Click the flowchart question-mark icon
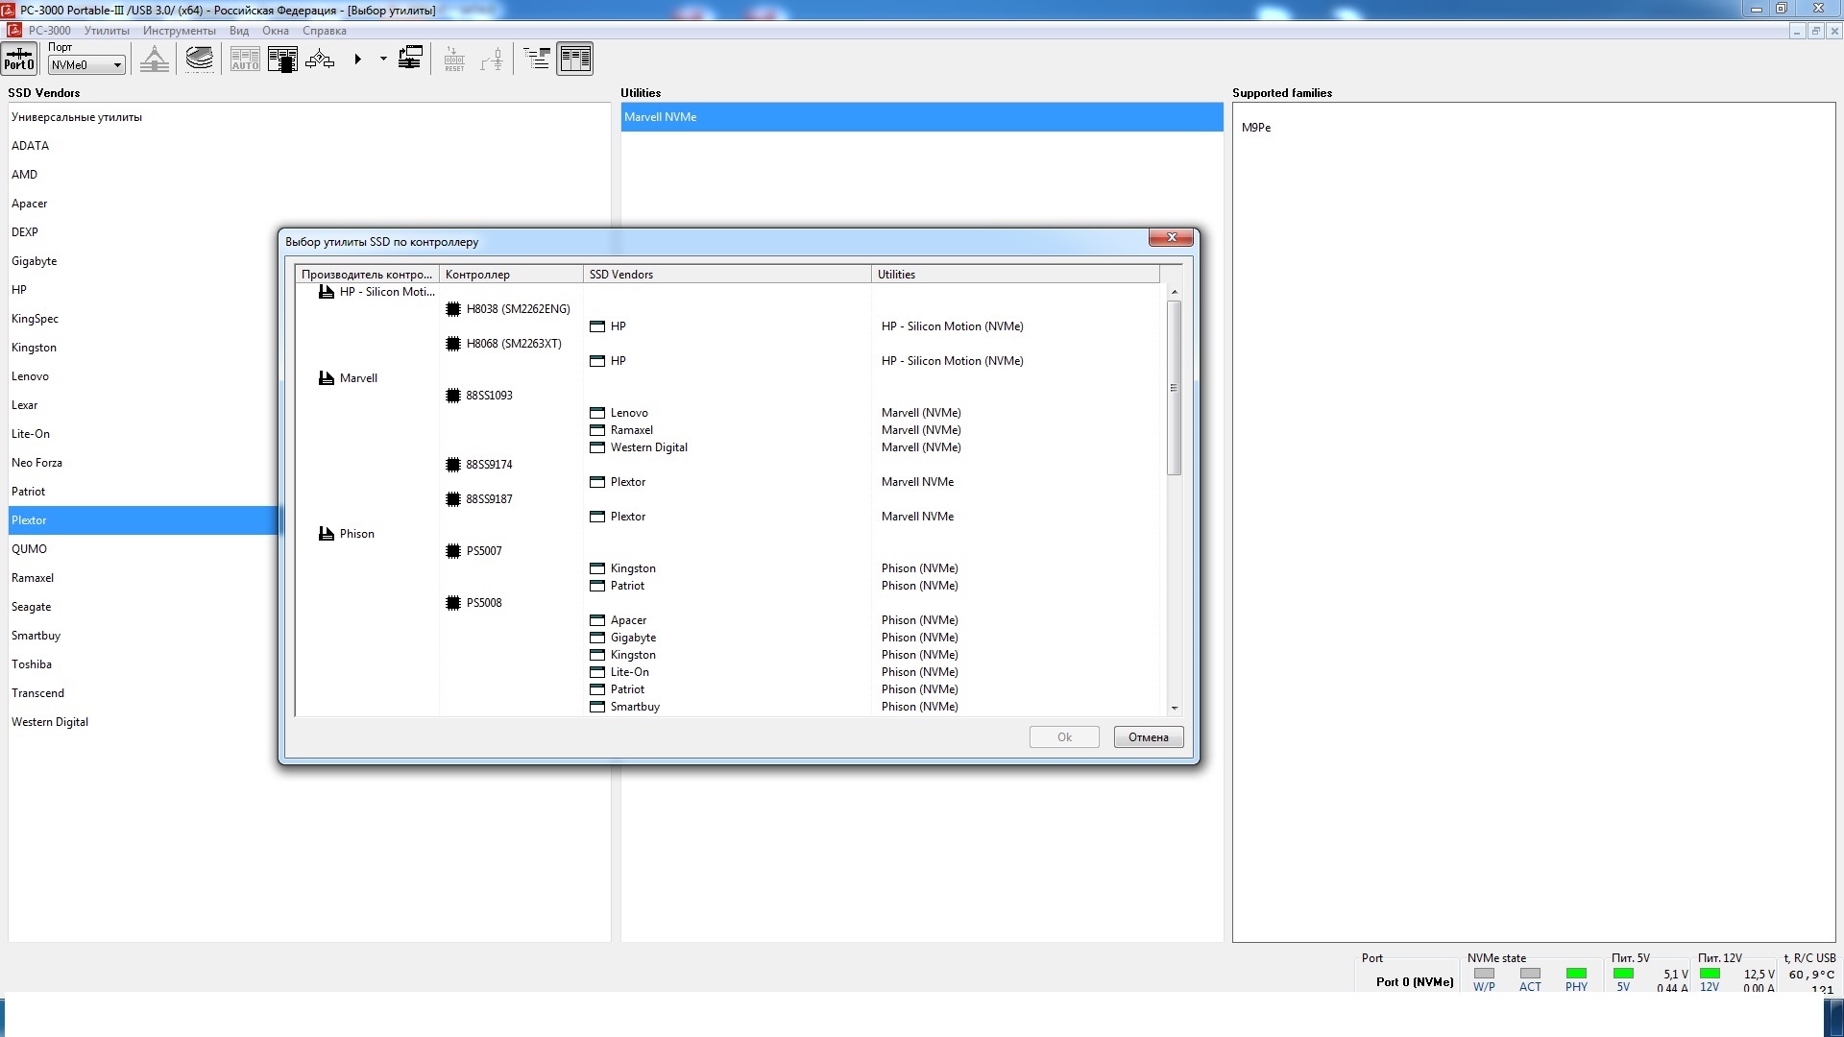The width and height of the screenshot is (1844, 1037). (x=320, y=59)
